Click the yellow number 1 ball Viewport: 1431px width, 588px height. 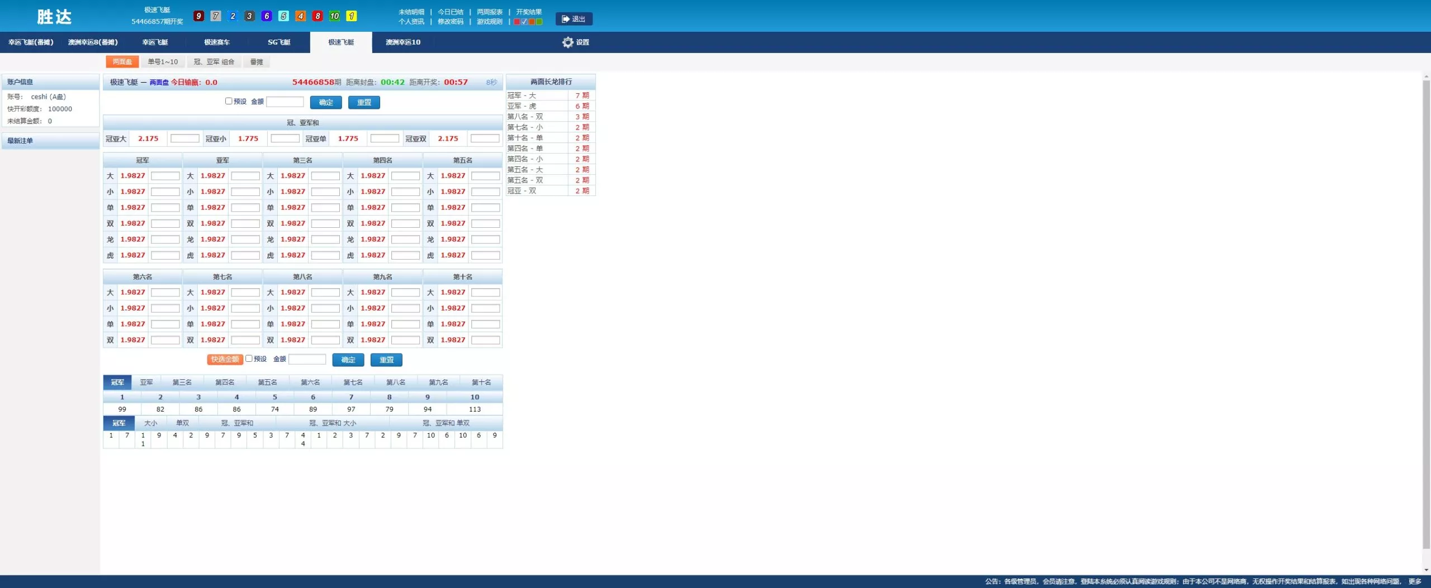tap(352, 16)
